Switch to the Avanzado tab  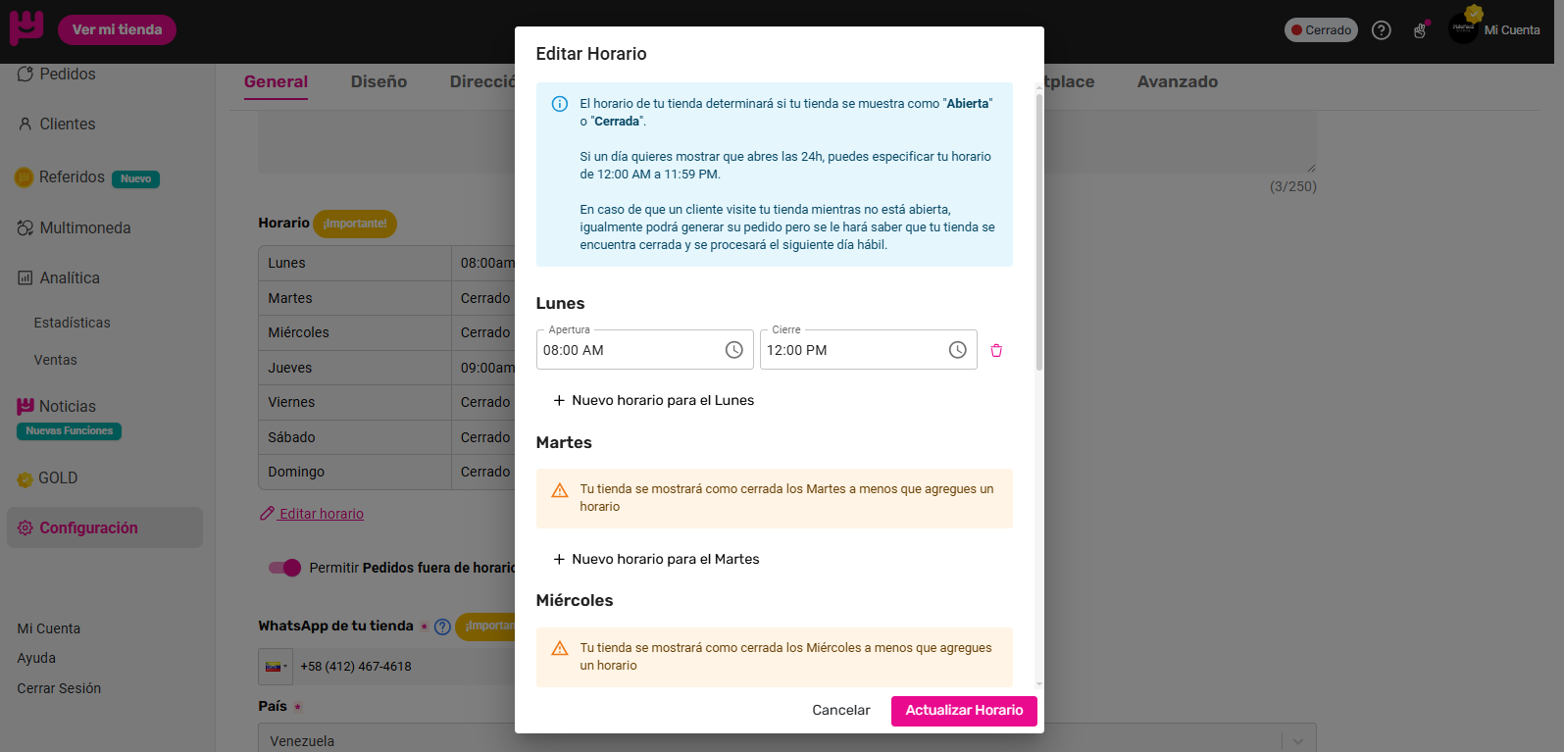1178,82
